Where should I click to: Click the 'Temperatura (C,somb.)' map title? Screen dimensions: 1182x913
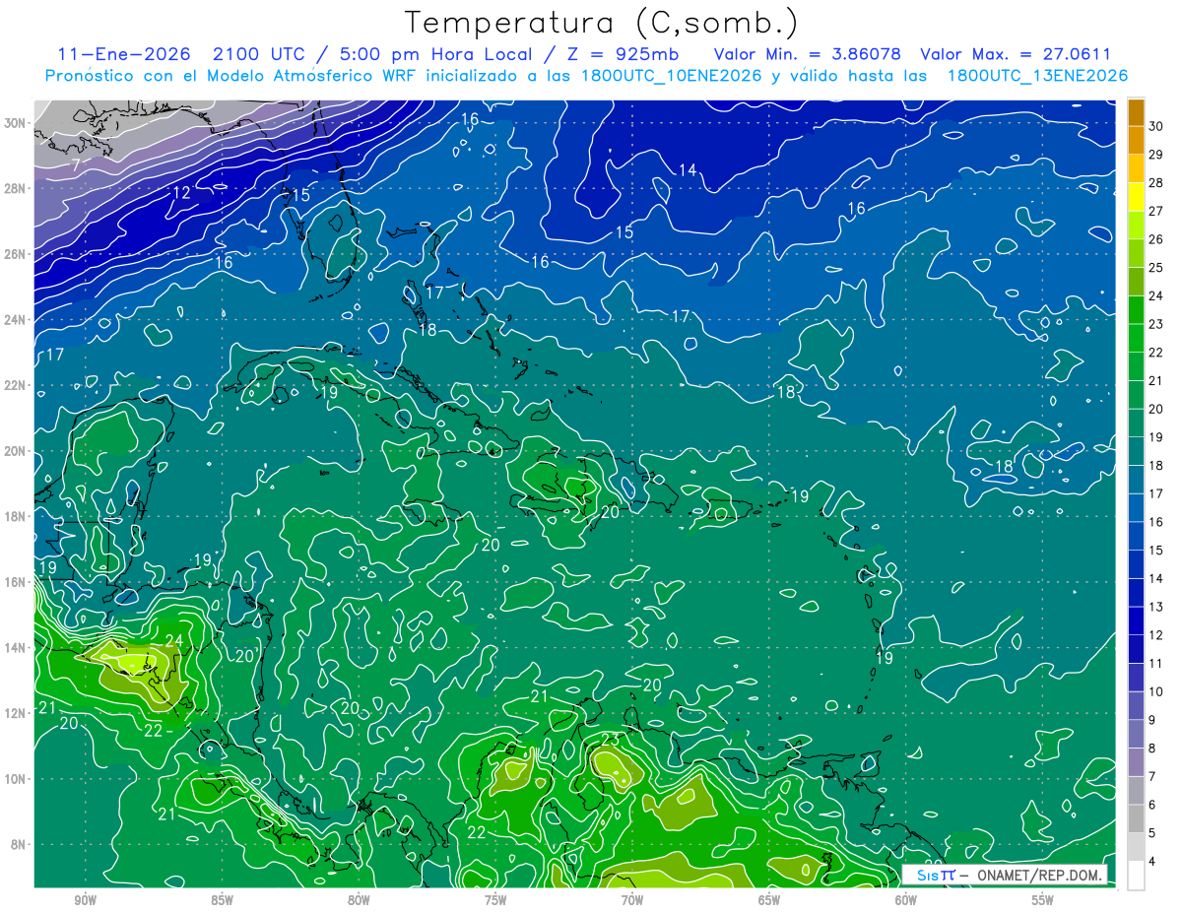coord(601,24)
